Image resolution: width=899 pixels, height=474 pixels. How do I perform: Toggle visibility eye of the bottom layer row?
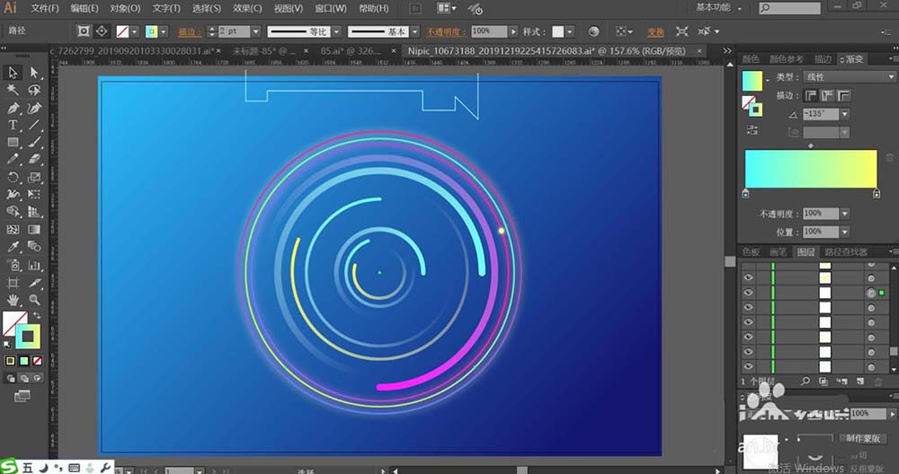748,367
